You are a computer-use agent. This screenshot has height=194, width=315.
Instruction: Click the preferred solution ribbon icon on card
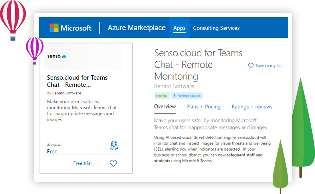tap(114, 145)
